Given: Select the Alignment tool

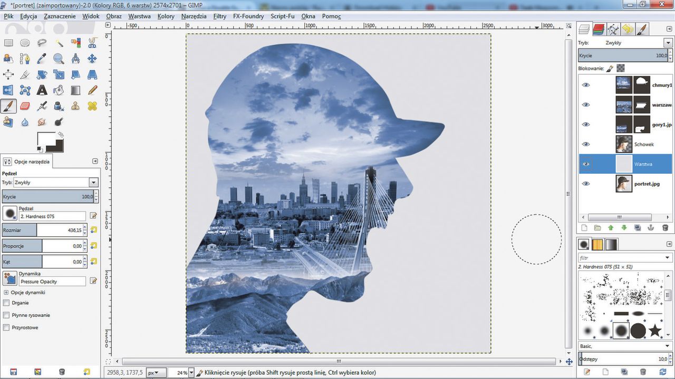Looking at the screenshot, I should pyautogui.click(x=8, y=75).
